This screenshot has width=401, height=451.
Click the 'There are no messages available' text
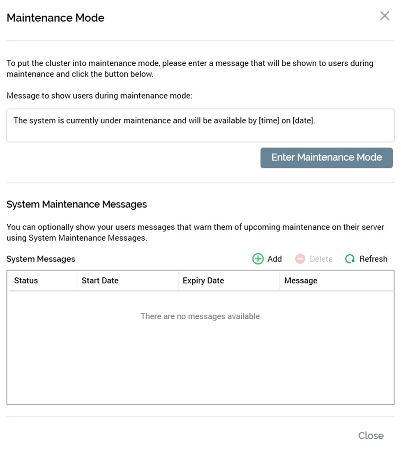click(x=200, y=316)
